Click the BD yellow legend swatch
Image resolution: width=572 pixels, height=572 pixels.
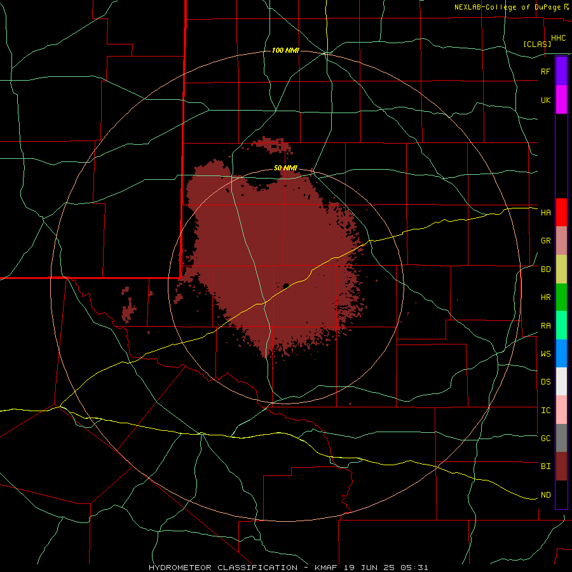click(x=561, y=269)
